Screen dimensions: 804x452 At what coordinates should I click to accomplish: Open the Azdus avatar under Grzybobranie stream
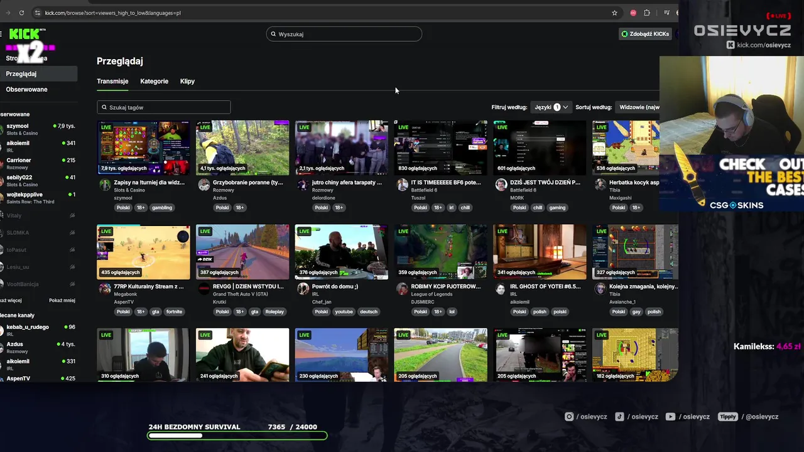(204, 185)
